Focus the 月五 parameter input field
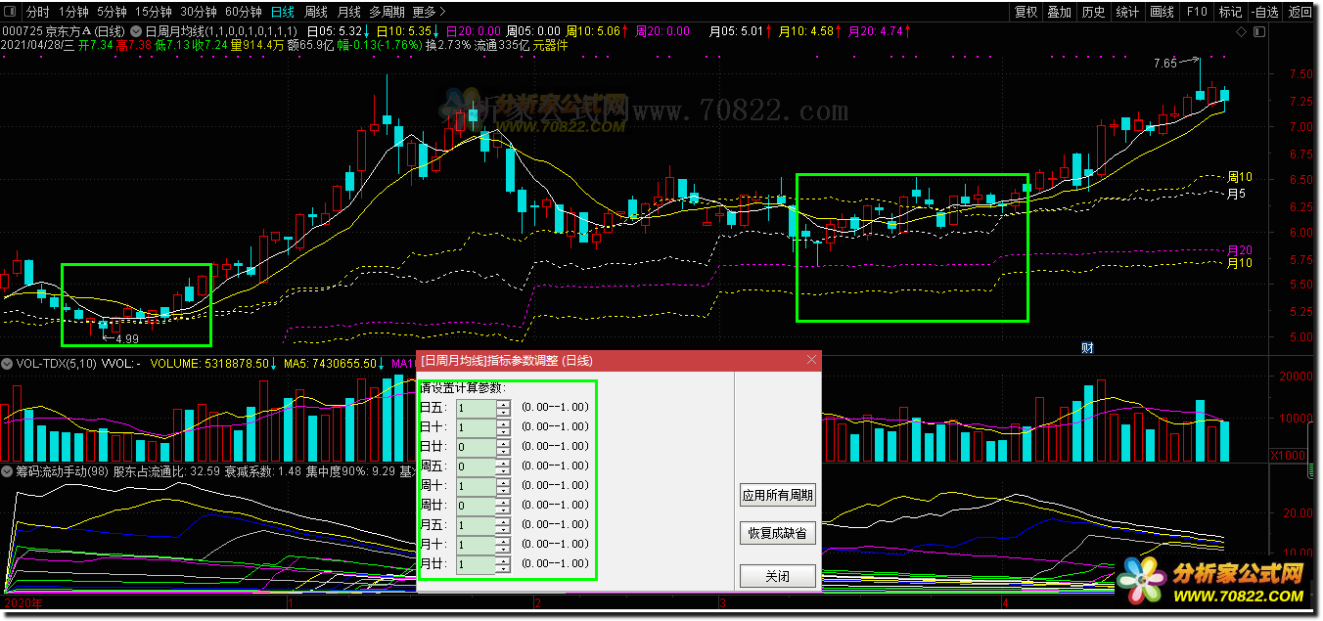Viewport: 1323px width, 621px height. tap(476, 524)
